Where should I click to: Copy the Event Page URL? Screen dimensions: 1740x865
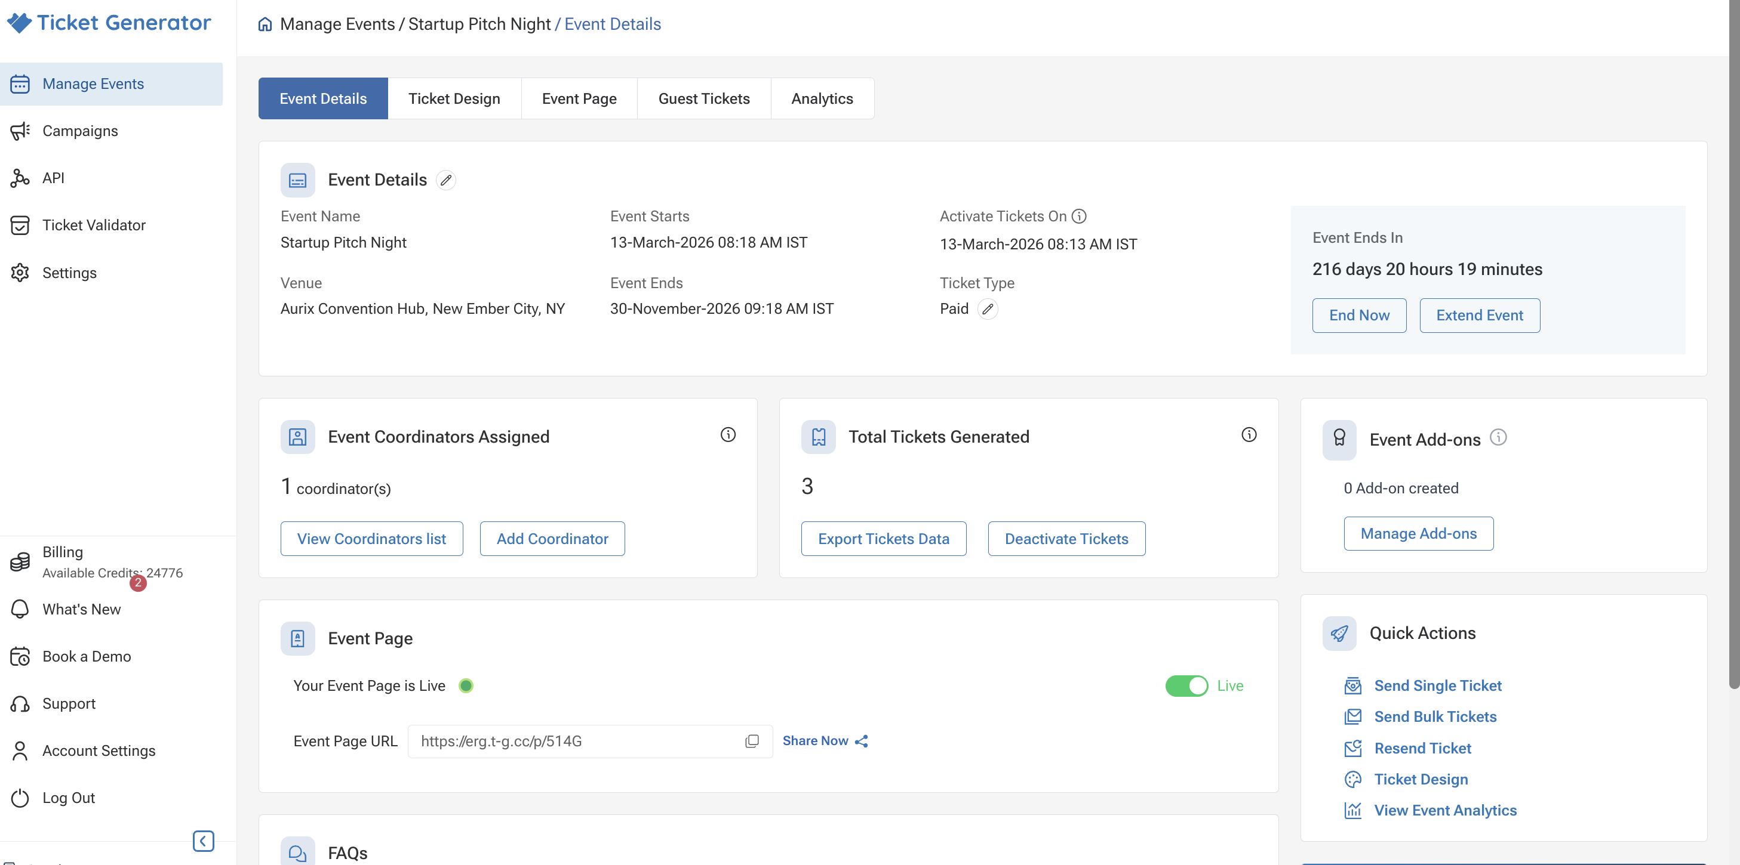(x=752, y=741)
